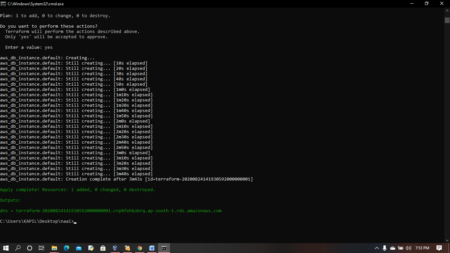Select the cmd.exe taskbar button

pyautogui.click(x=164, y=248)
